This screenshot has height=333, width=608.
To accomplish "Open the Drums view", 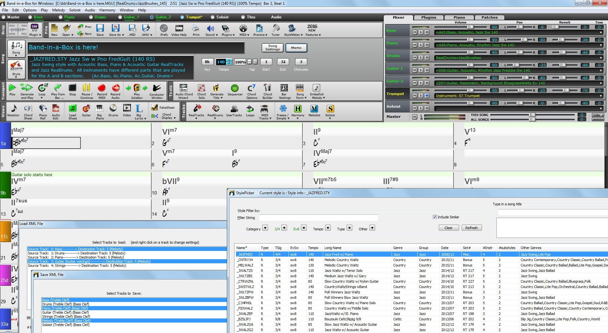I will (113, 111).
